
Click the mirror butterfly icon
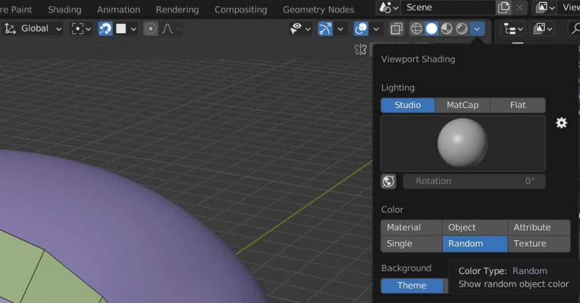tap(361, 49)
